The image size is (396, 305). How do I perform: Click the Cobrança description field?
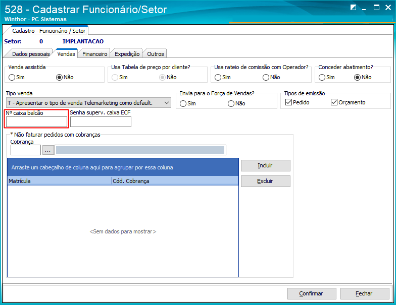(140, 150)
